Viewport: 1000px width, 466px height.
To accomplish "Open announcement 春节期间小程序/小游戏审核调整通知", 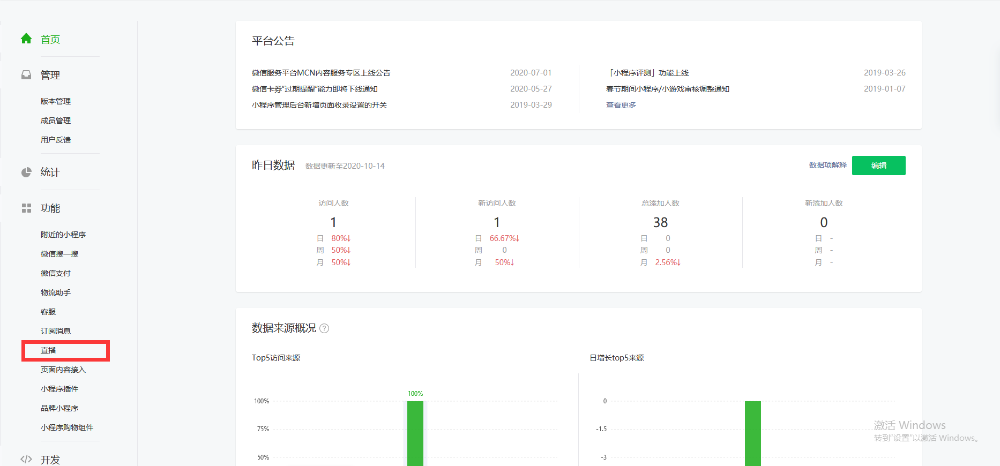I will click(x=668, y=89).
